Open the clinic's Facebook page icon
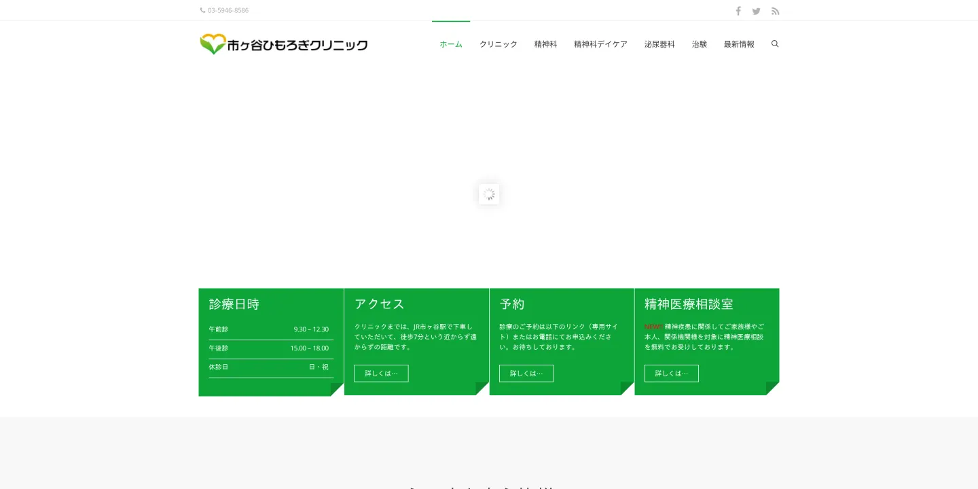The image size is (978, 489). 738,11
